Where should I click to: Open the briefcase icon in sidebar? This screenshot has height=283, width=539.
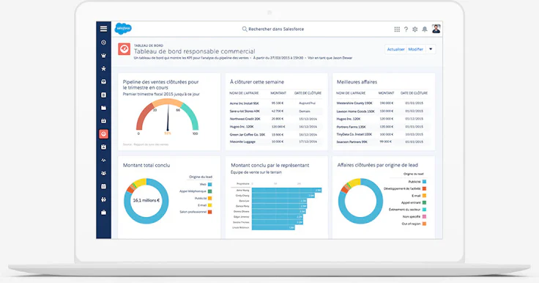coord(103,213)
